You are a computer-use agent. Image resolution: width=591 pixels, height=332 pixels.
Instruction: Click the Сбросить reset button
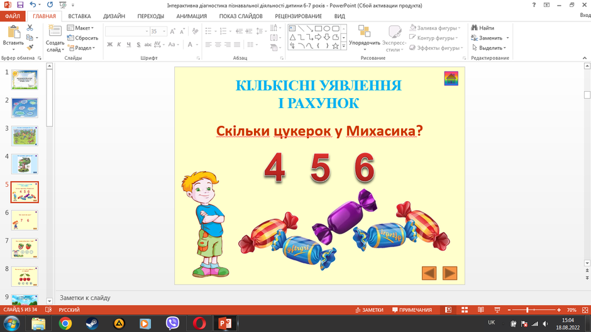[x=82, y=38]
